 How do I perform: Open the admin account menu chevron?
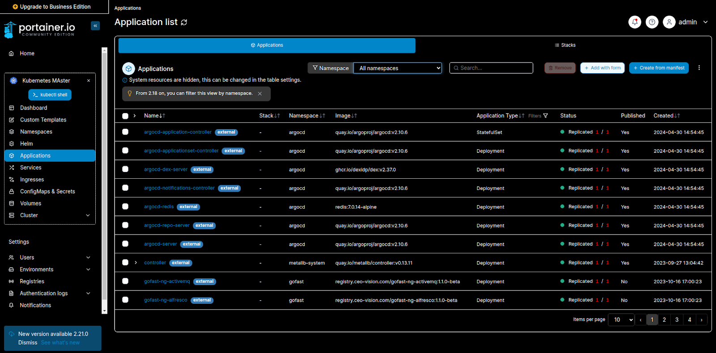[706, 22]
